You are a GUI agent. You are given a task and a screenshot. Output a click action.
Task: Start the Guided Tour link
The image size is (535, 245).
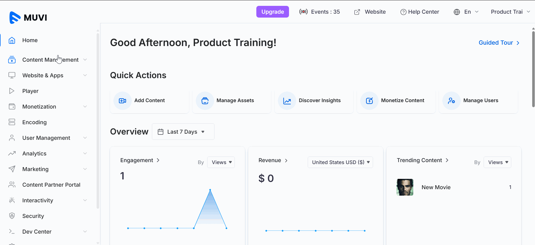pos(499,43)
